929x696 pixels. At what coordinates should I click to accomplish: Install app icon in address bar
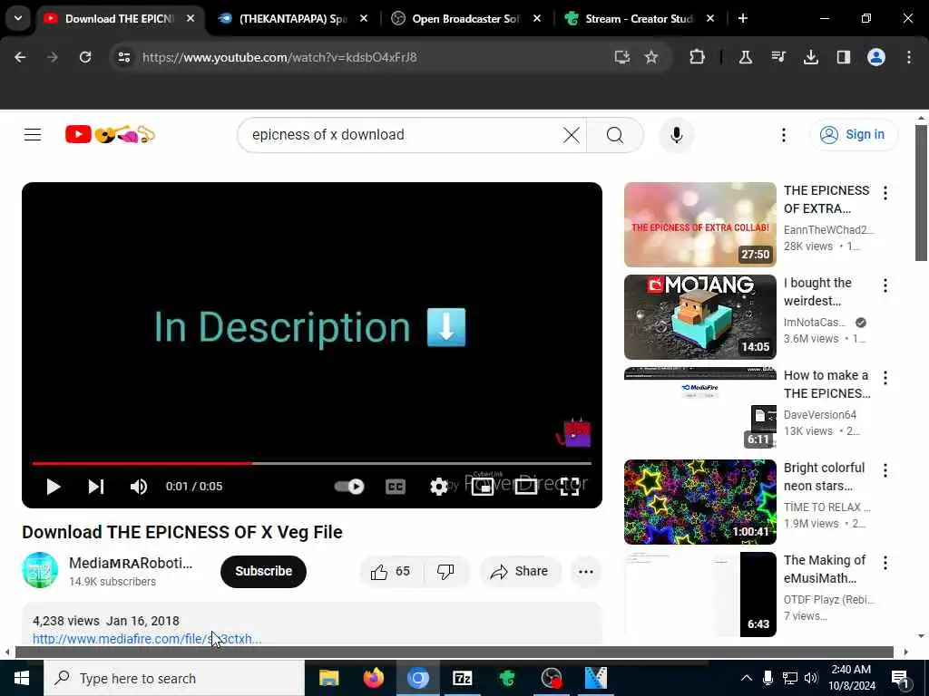pos(621,57)
